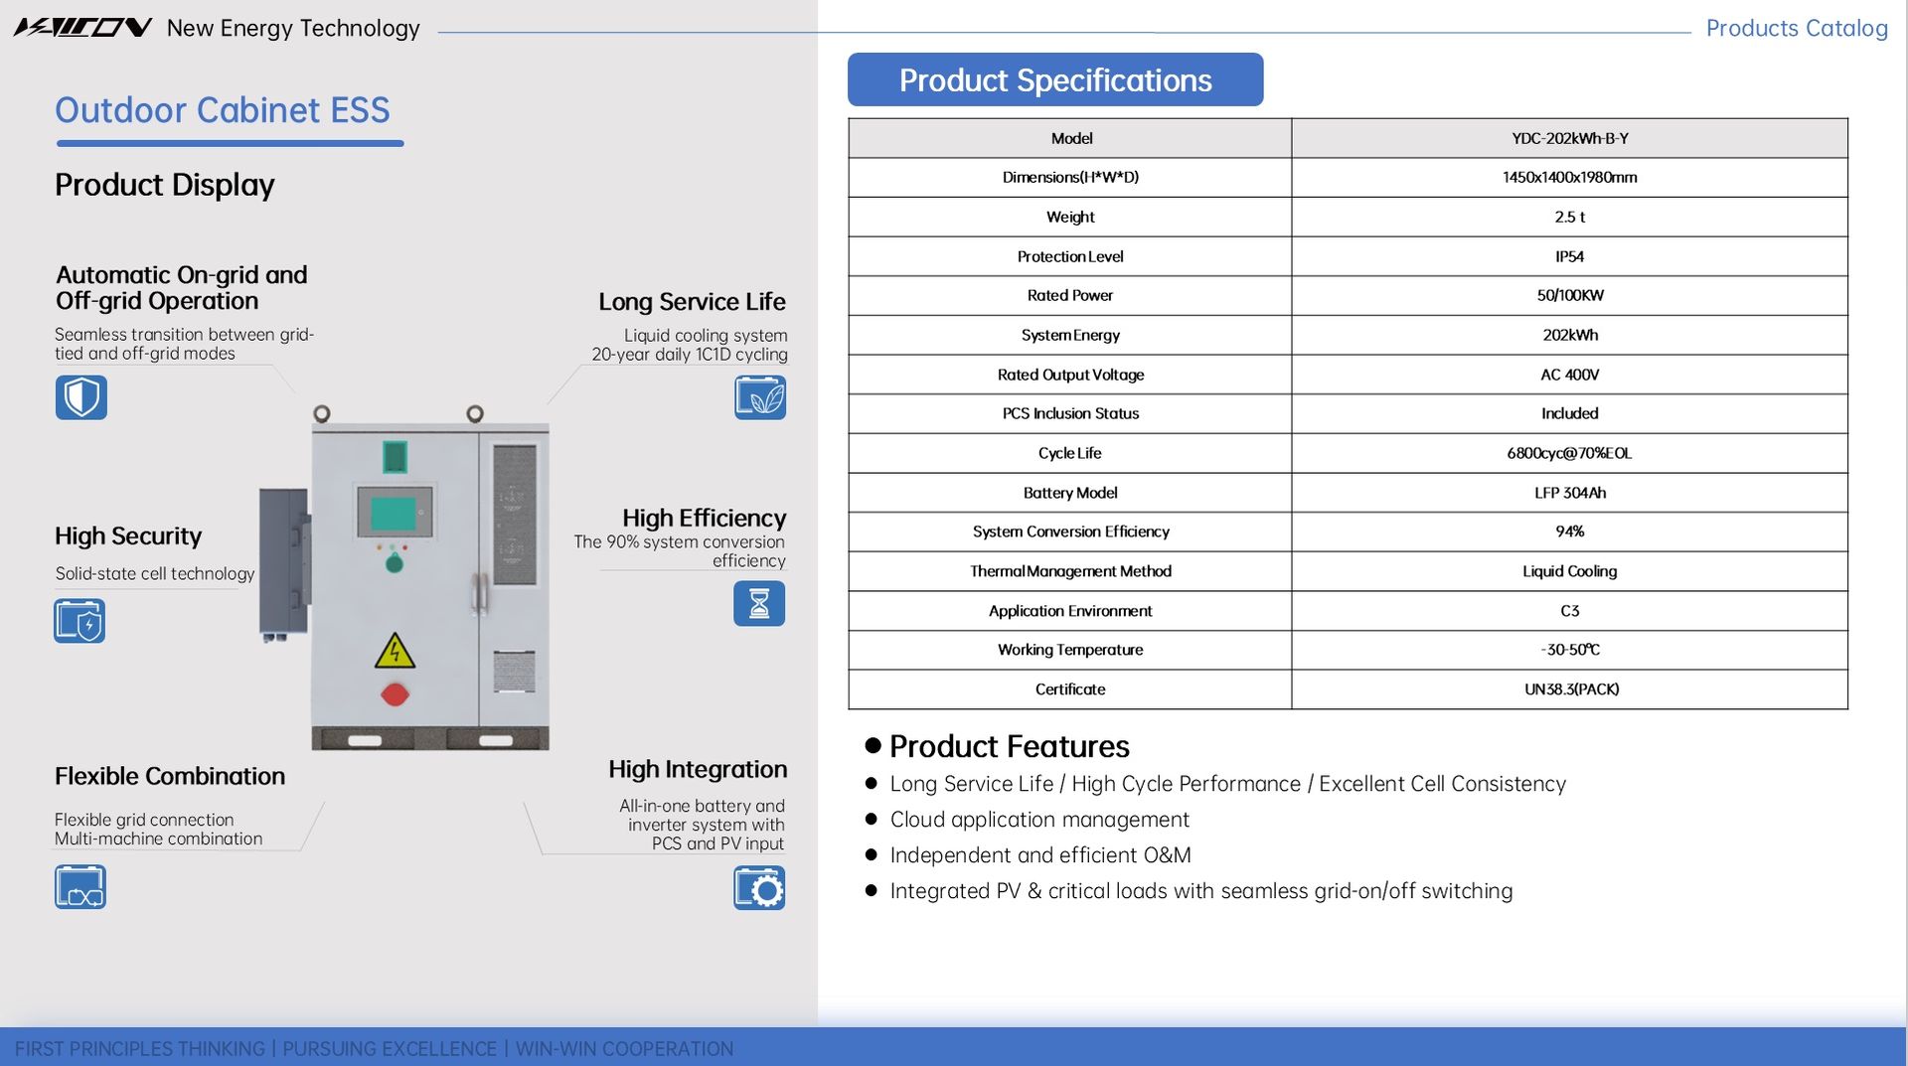Click the Outdoor Cabinet ESS title

(x=223, y=109)
